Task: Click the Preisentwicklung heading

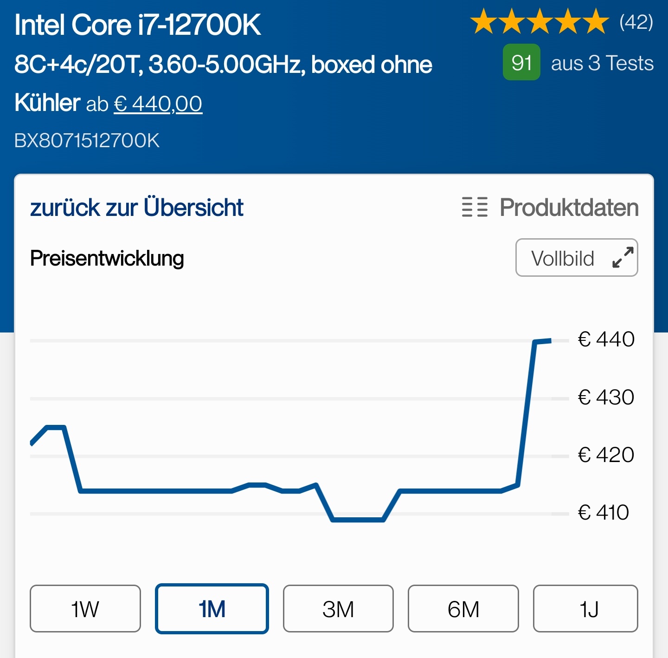Action: [x=107, y=258]
